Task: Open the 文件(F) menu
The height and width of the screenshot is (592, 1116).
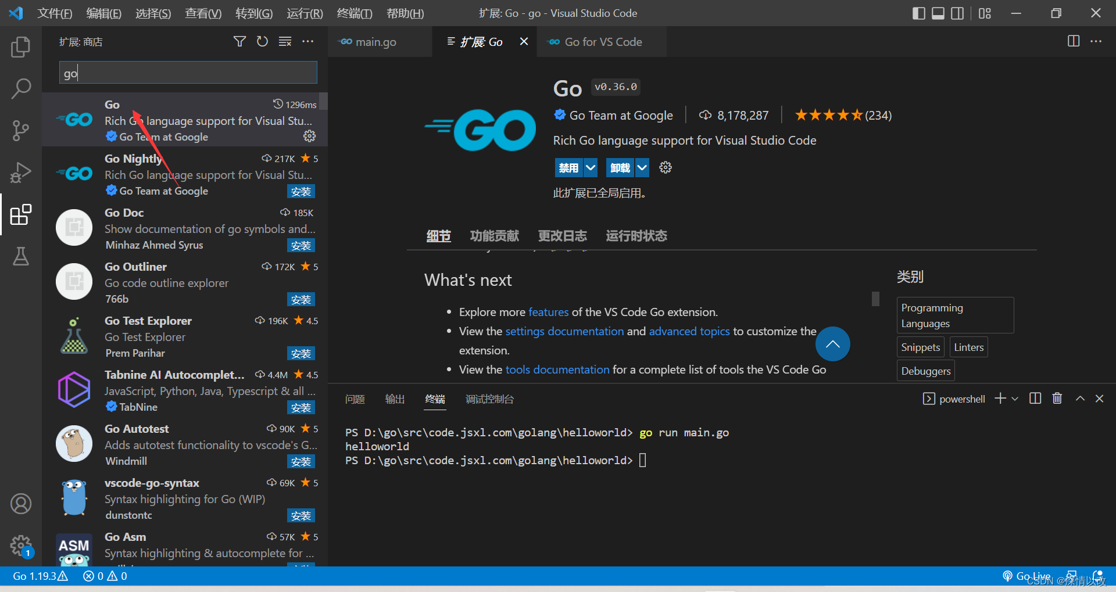Action: click(x=55, y=13)
